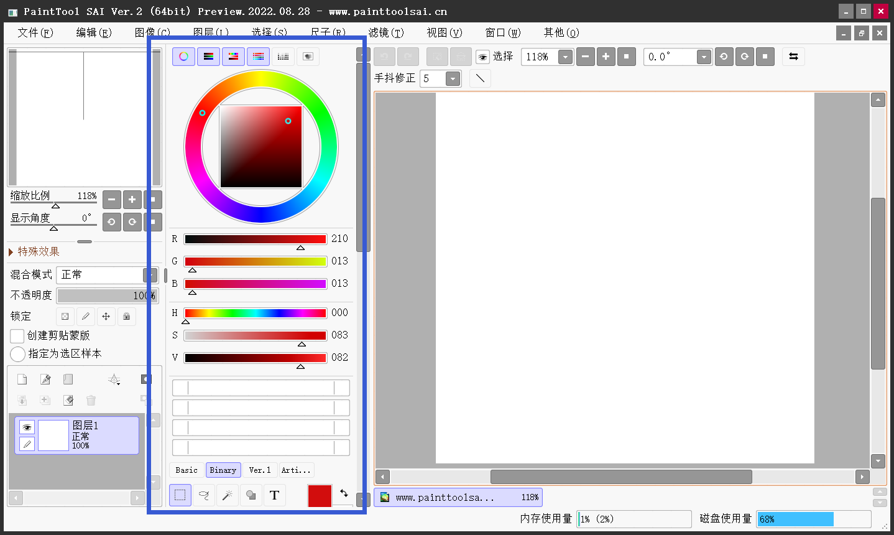The width and height of the screenshot is (894, 535).
Task: Open the 0.0° rotation angle dropdown
Action: click(704, 57)
